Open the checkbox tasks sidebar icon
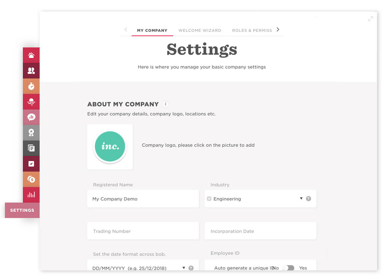Image resolution: width=382 pixels, height=275 pixels. (31, 164)
